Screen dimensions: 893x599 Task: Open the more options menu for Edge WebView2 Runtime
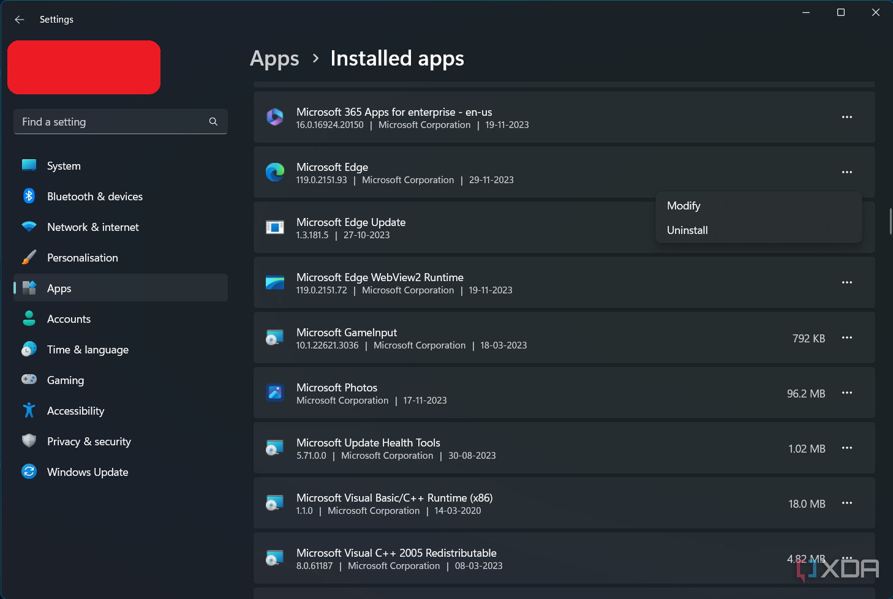pos(847,282)
